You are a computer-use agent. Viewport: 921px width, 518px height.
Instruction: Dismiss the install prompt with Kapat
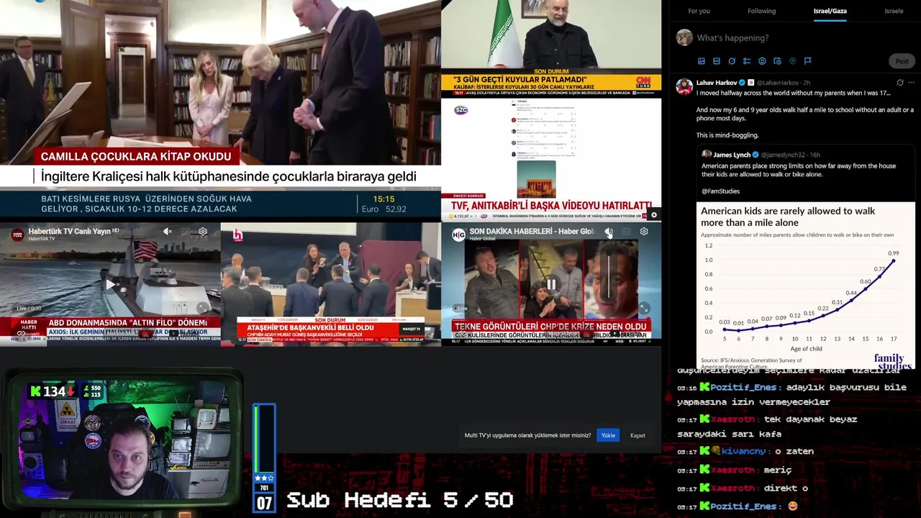[x=638, y=435]
